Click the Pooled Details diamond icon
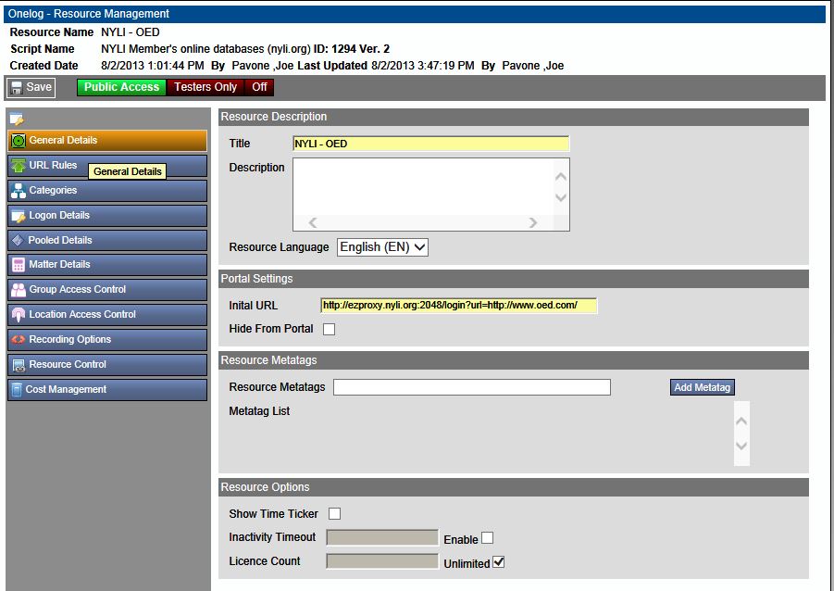The height and width of the screenshot is (591, 834). pyautogui.click(x=18, y=240)
